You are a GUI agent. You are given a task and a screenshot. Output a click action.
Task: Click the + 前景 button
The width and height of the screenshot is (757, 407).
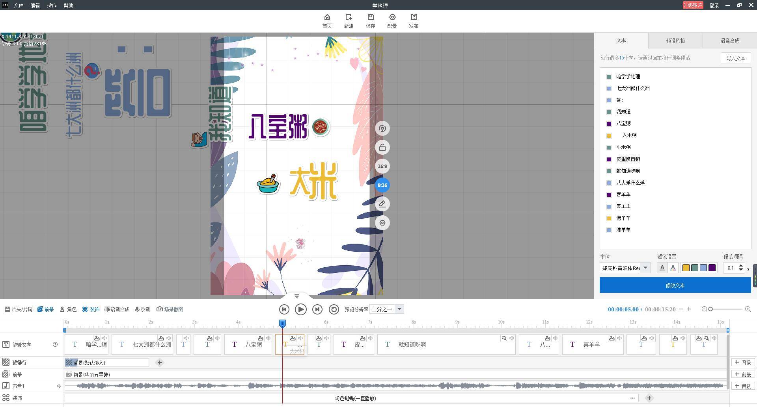(743, 374)
